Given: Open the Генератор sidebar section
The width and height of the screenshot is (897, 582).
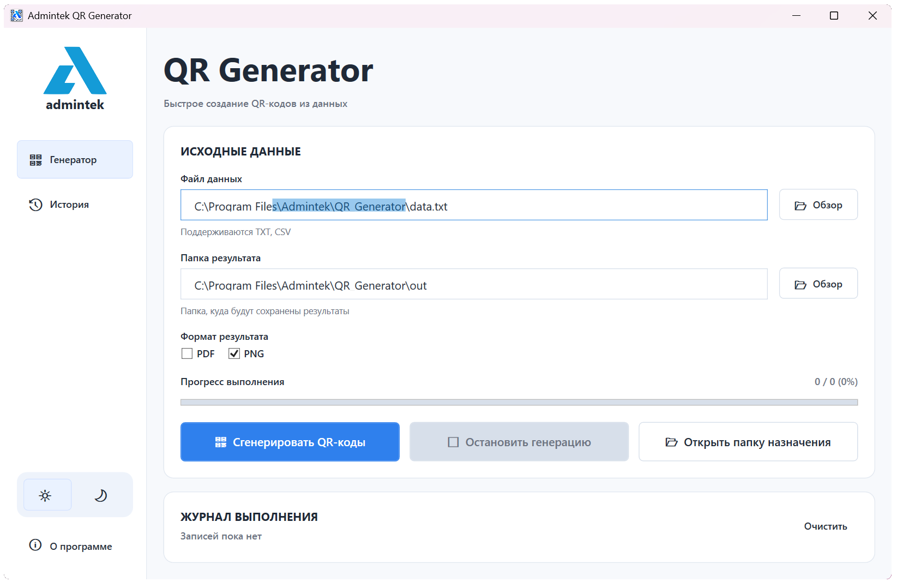Looking at the screenshot, I should click(75, 159).
